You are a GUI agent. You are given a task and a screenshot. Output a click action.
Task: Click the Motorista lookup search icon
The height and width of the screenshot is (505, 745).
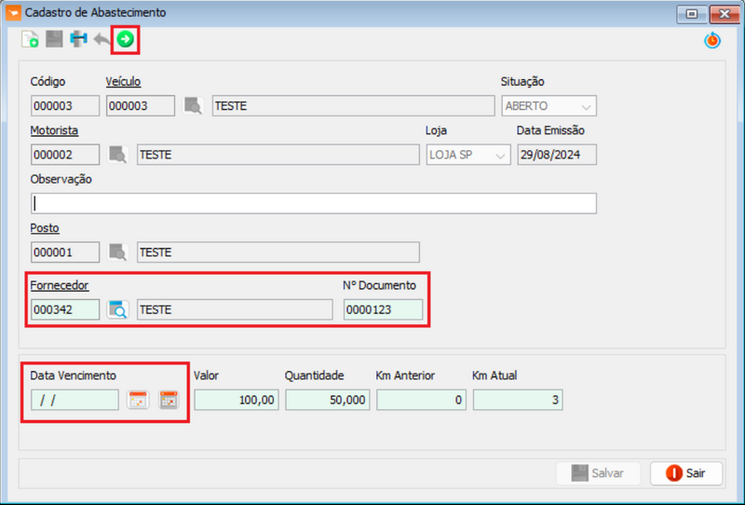click(x=117, y=155)
